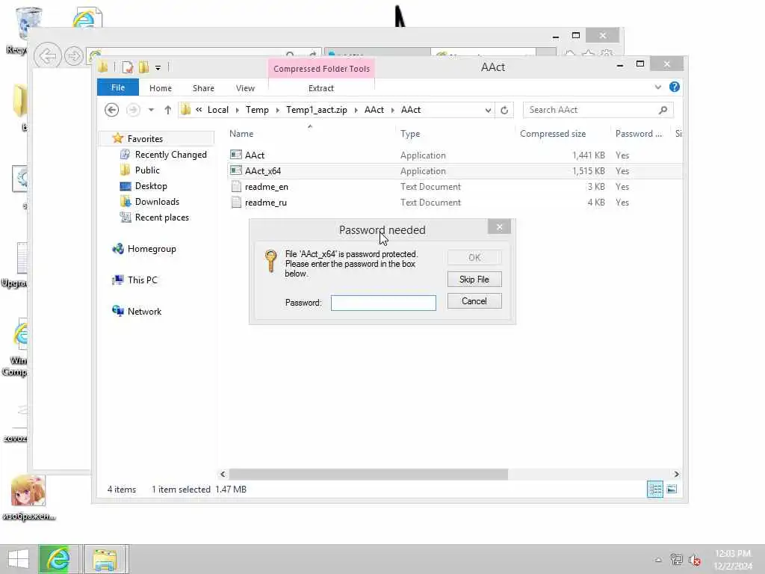Sort by Compressed size column
The height and width of the screenshot is (574, 765).
(x=553, y=134)
